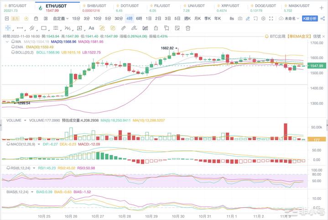Select the 1日 timeframe
The height and width of the screenshot is (220, 328).
coord(149,19)
